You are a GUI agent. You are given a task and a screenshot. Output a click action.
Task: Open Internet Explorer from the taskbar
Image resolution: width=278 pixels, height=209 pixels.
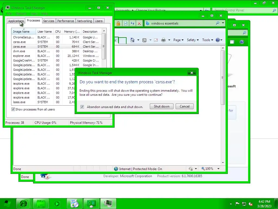(x=23, y=204)
